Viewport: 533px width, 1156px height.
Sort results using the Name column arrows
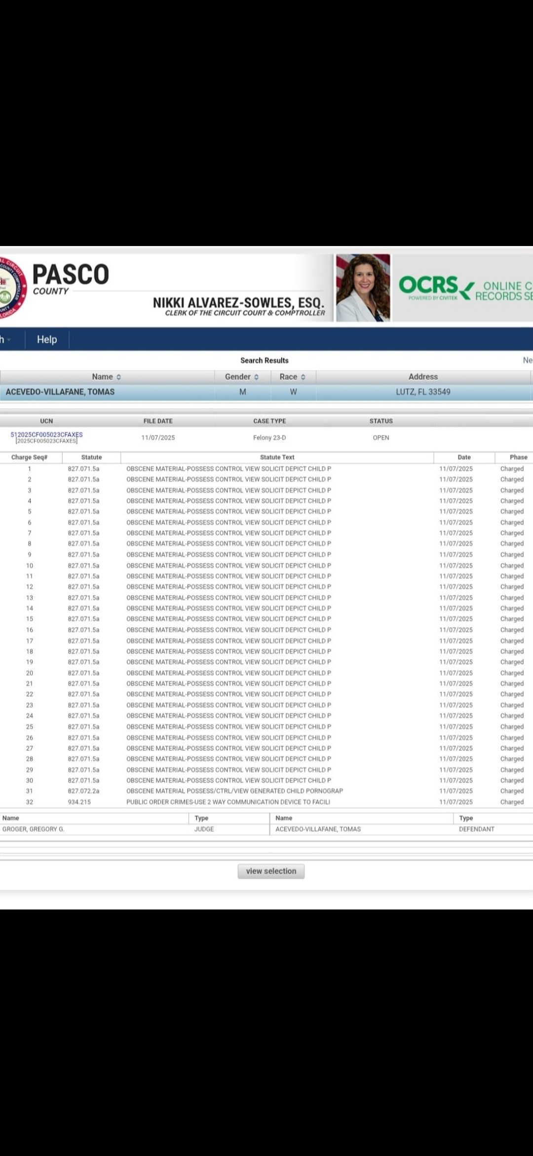[x=118, y=377]
